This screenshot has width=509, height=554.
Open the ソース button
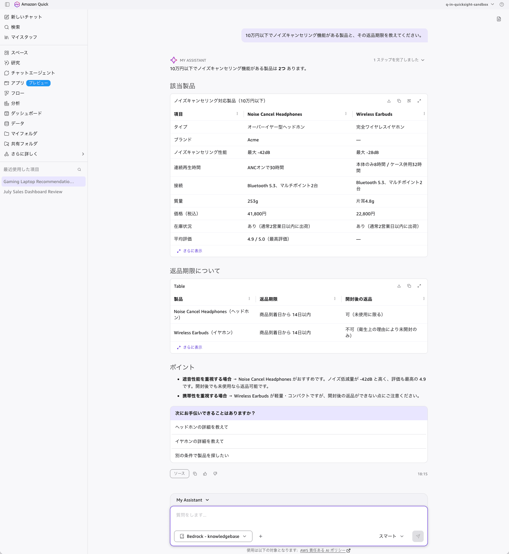point(179,474)
